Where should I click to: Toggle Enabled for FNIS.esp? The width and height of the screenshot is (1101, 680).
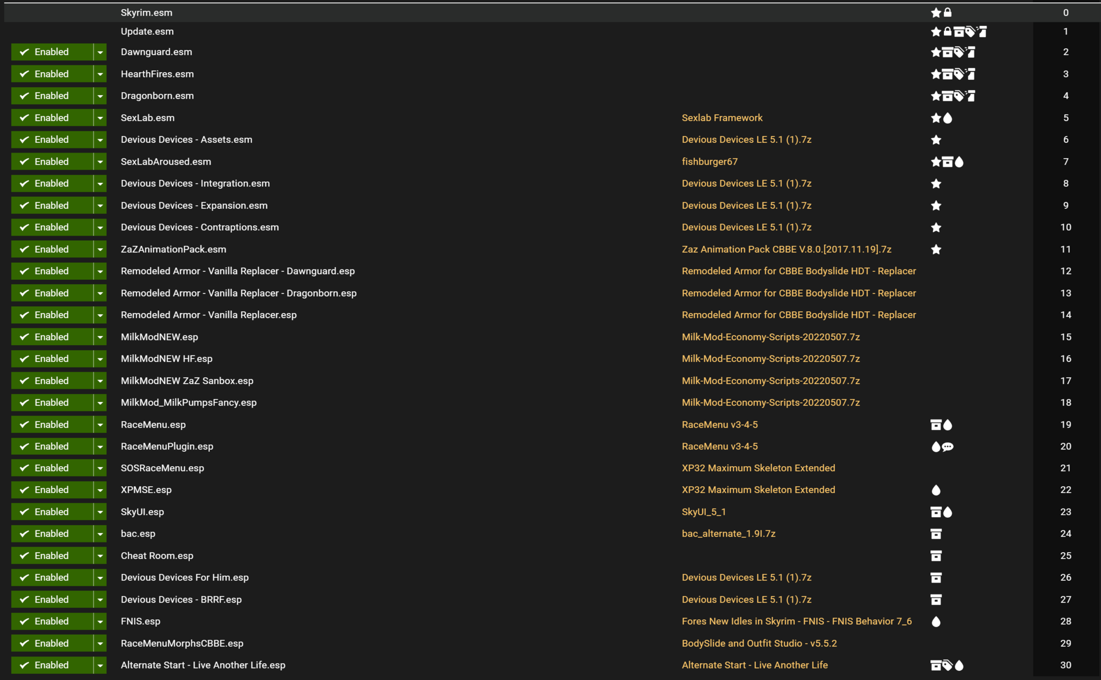click(52, 622)
